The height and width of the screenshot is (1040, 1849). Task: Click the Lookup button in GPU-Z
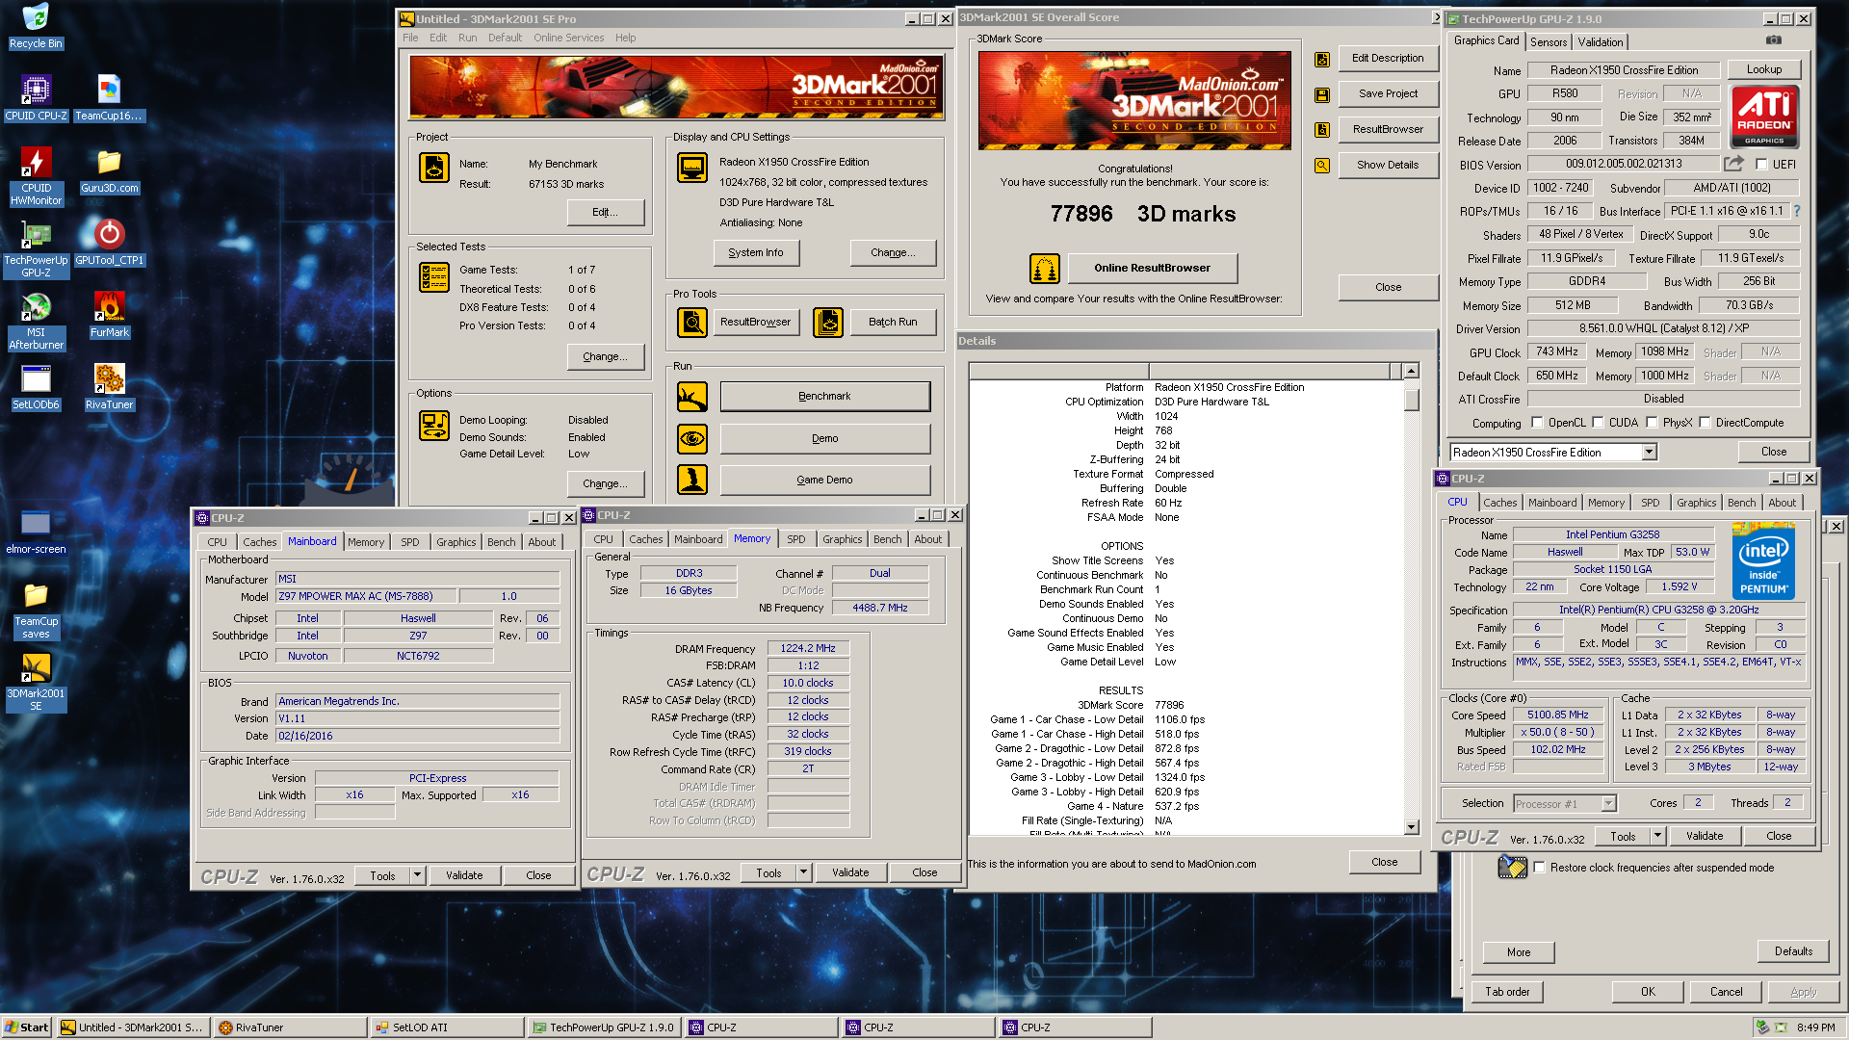click(1763, 69)
